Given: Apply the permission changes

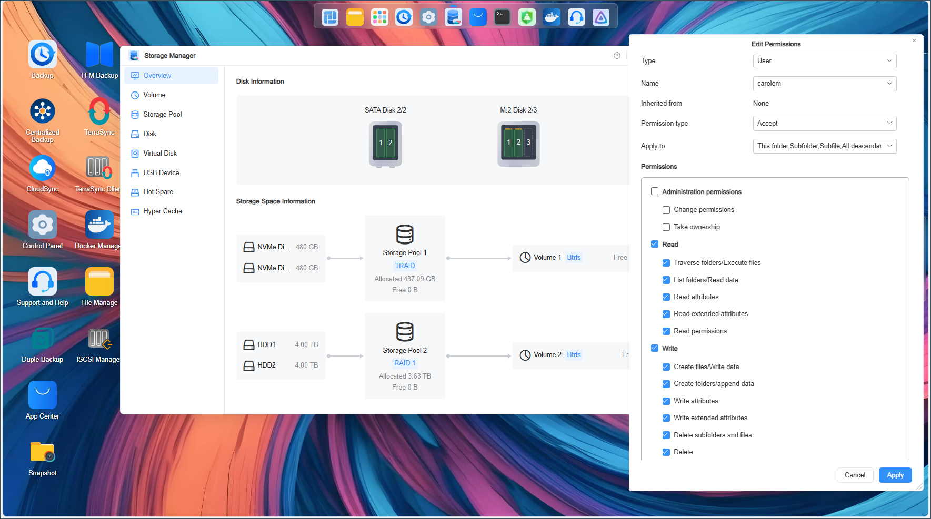Looking at the screenshot, I should coord(895,475).
